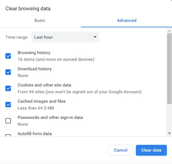Image resolution: width=172 pixels, height=164 pixels.
Task: Click the scrollbar down arrow
Action: click(169, 133)
